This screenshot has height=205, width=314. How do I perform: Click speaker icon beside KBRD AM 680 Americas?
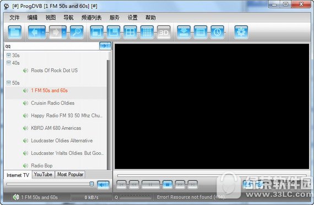[x=25, y=128]
